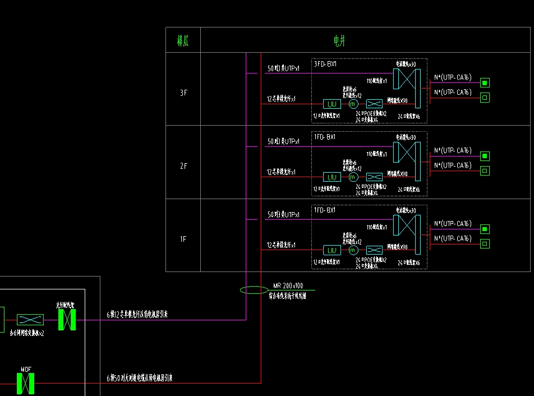Screen dimensions: 534x396
Task: Select the 'MDF' label text
Action: [x=26, y=369]
